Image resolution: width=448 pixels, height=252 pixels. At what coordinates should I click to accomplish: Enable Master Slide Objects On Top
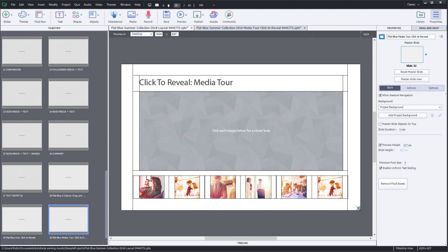tap(380, 124)
